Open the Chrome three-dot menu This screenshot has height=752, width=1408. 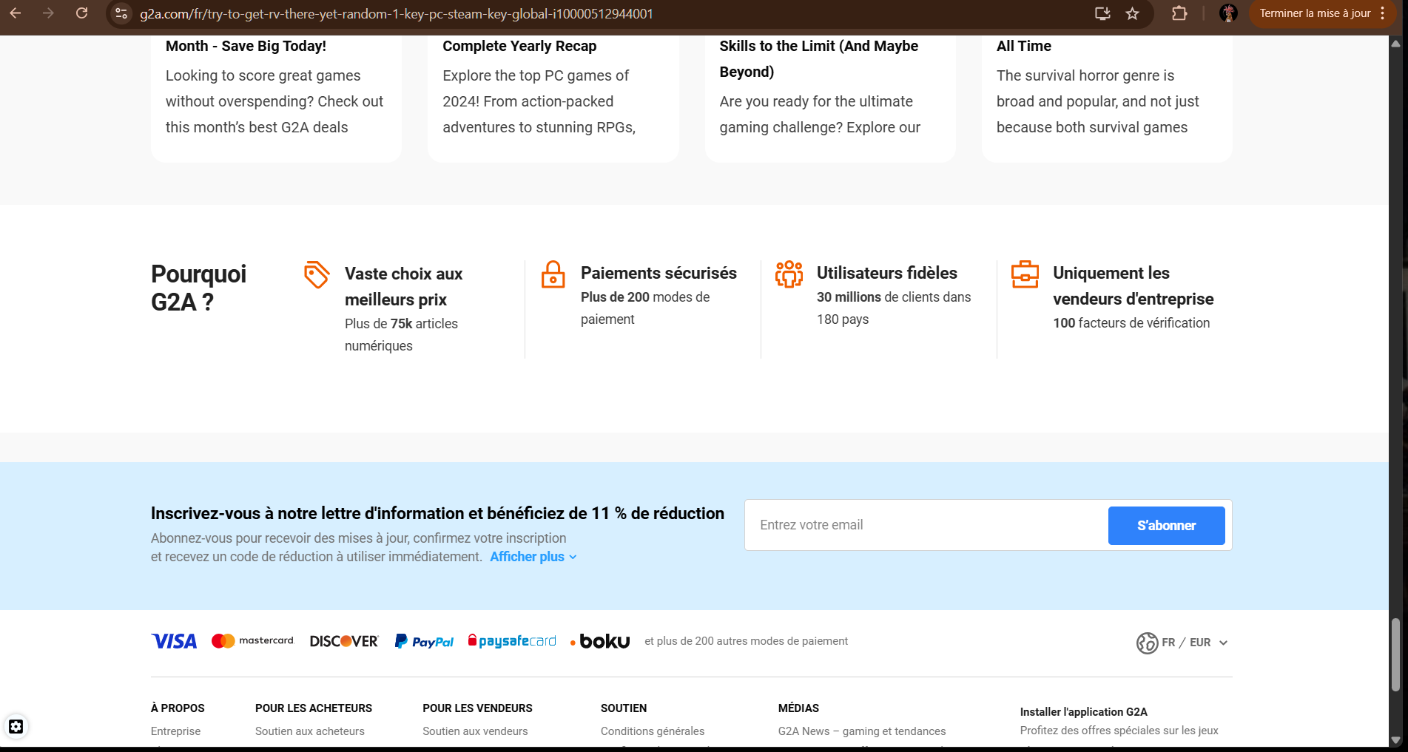[1382, 13]
